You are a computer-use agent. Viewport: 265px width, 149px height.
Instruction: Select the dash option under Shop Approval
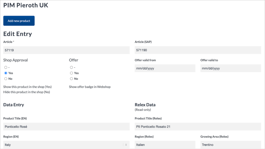pos(6,68)
